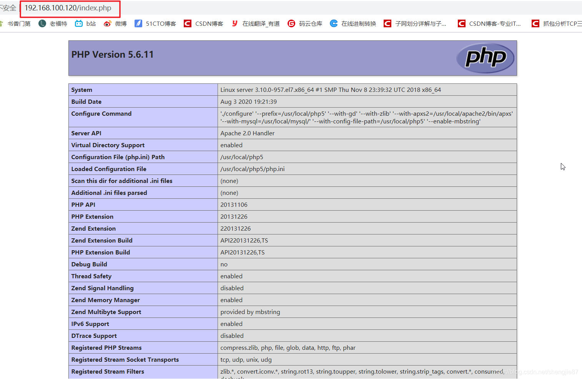The height and width of the screenshot is (379, 582).
Task: Click the 220131226 value
Action: point(236,229)
